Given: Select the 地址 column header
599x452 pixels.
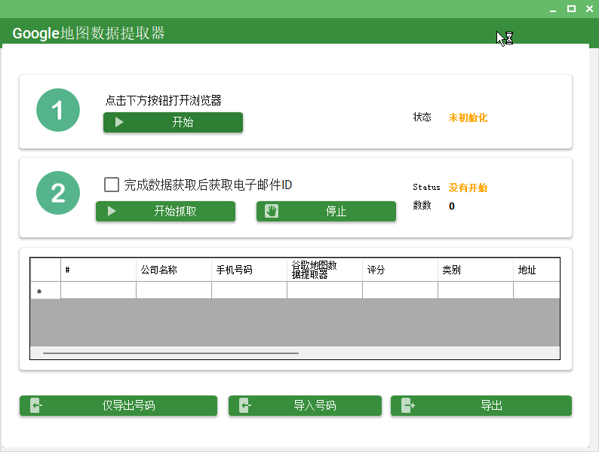Looking at the screenshot, I should pyautogui.click(x=536, y=270).
